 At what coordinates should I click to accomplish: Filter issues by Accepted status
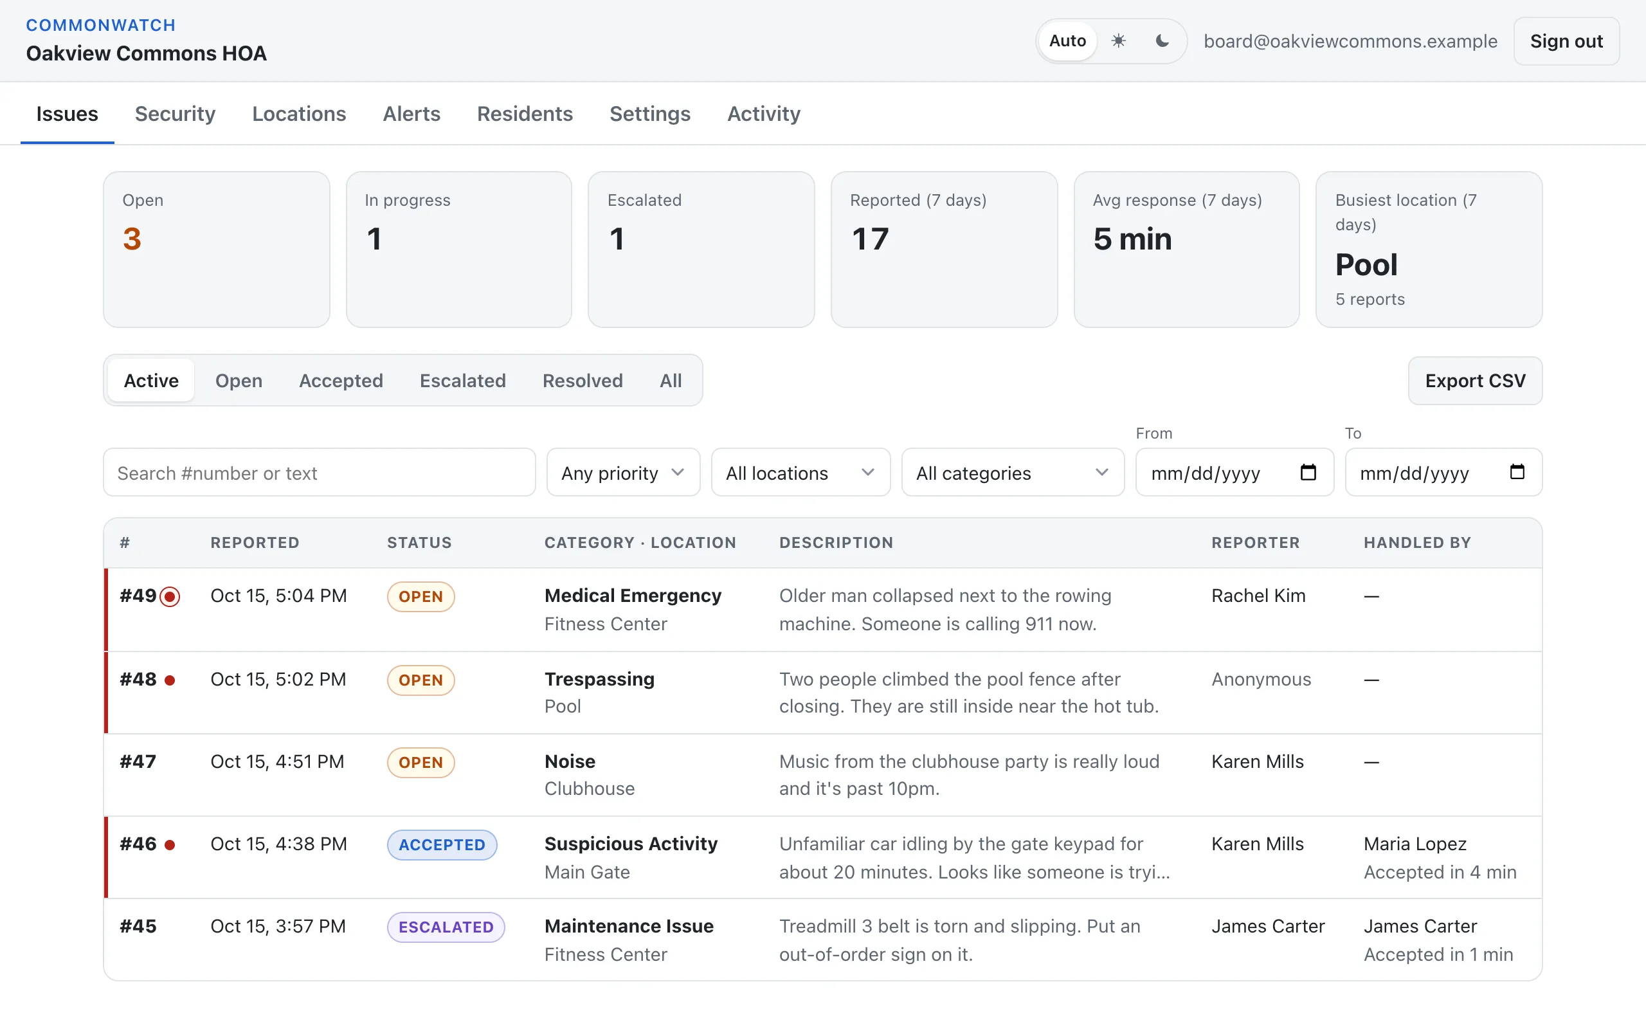341,381
